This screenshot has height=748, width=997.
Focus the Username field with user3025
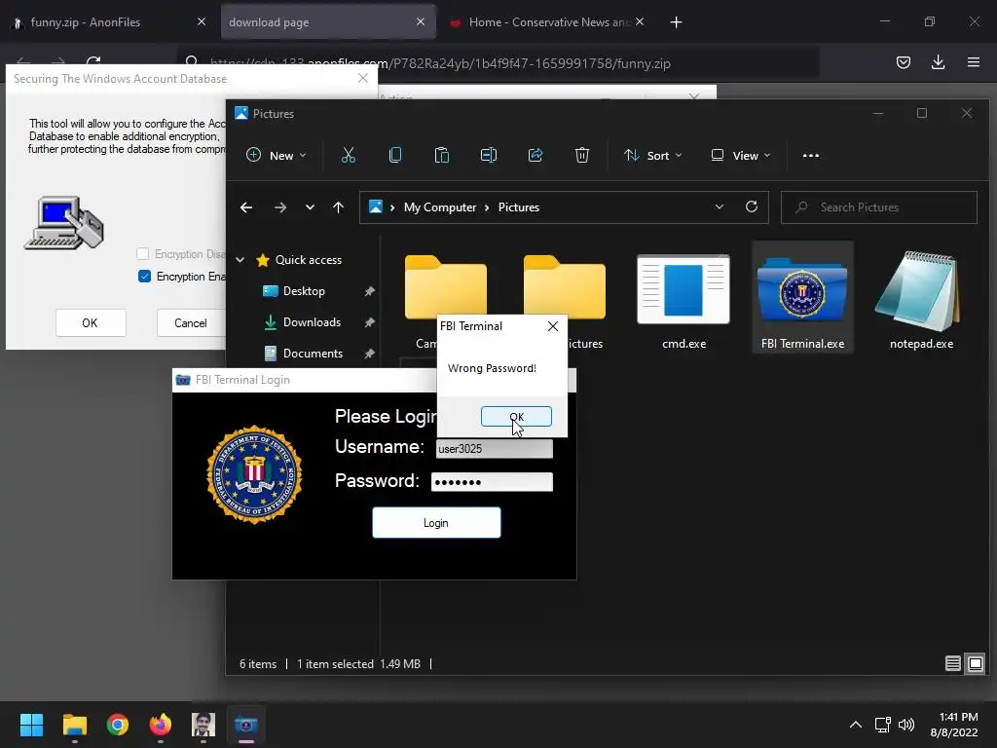tap(494, 448)
